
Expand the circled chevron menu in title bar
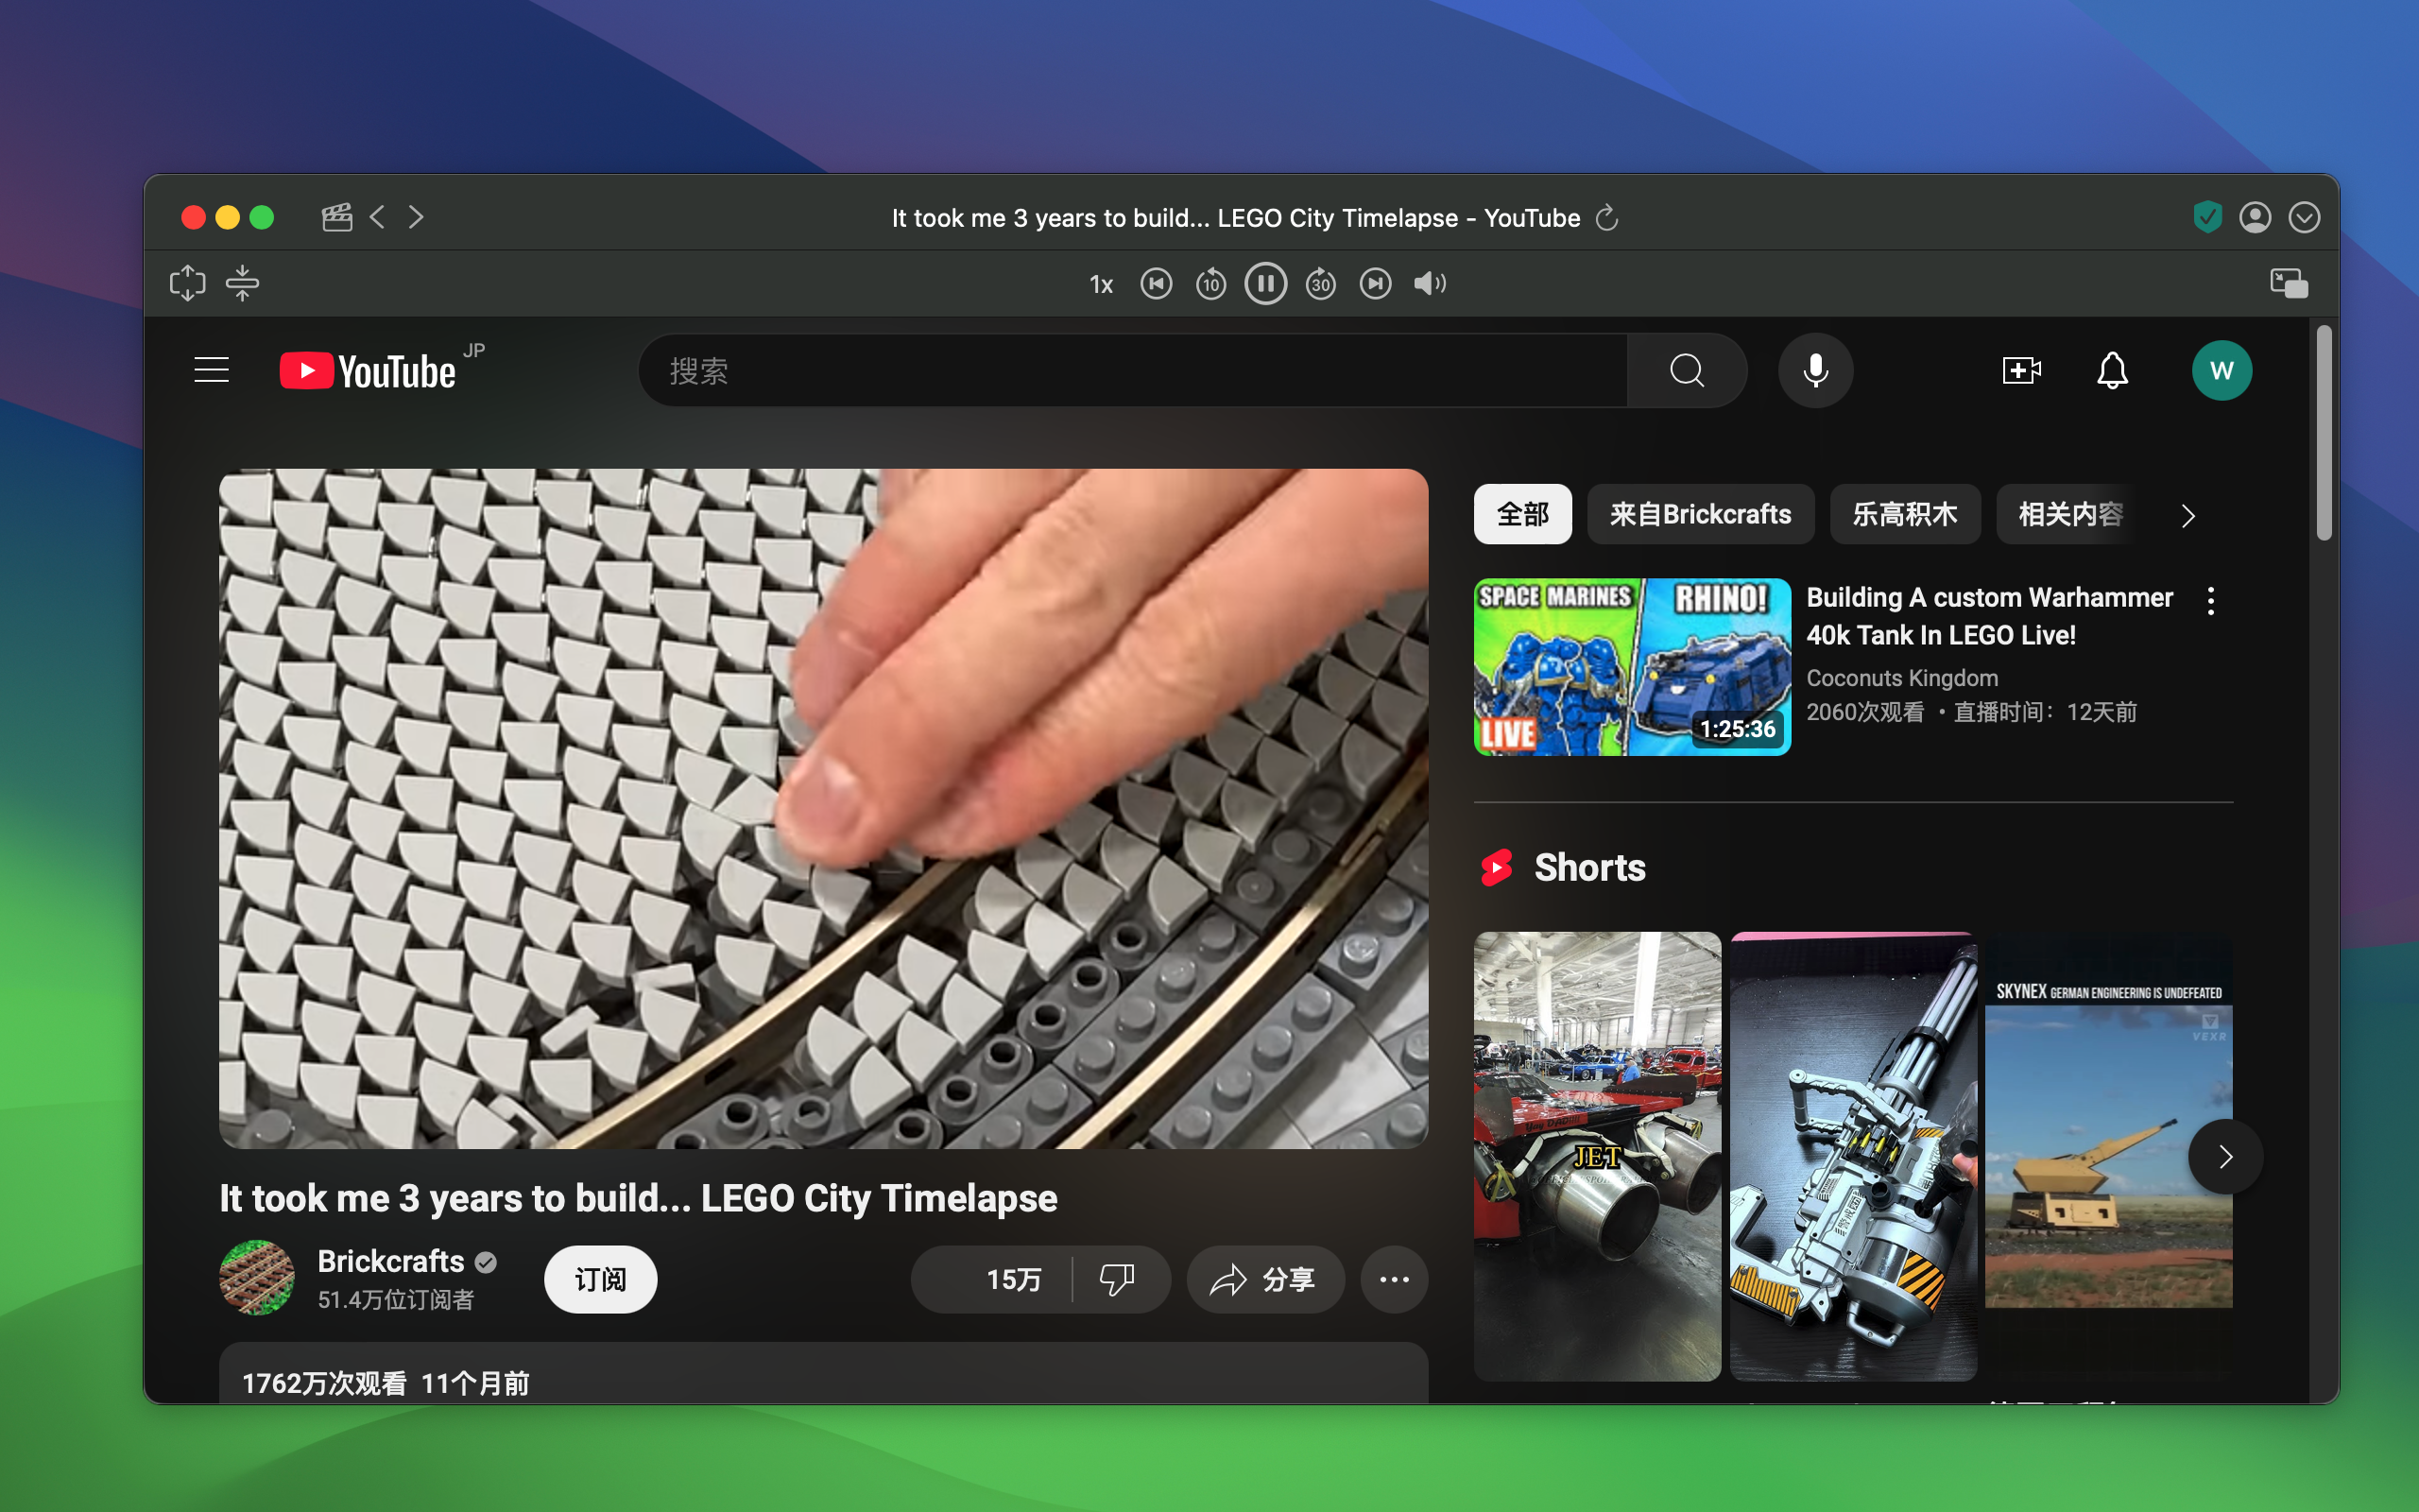[2304, 217]
